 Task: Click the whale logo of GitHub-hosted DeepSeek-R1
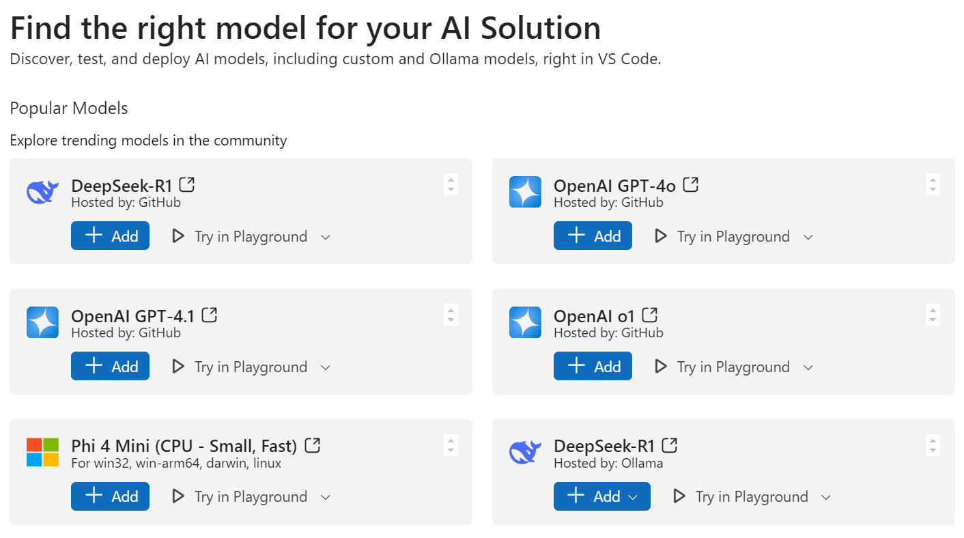click(43, 192)
